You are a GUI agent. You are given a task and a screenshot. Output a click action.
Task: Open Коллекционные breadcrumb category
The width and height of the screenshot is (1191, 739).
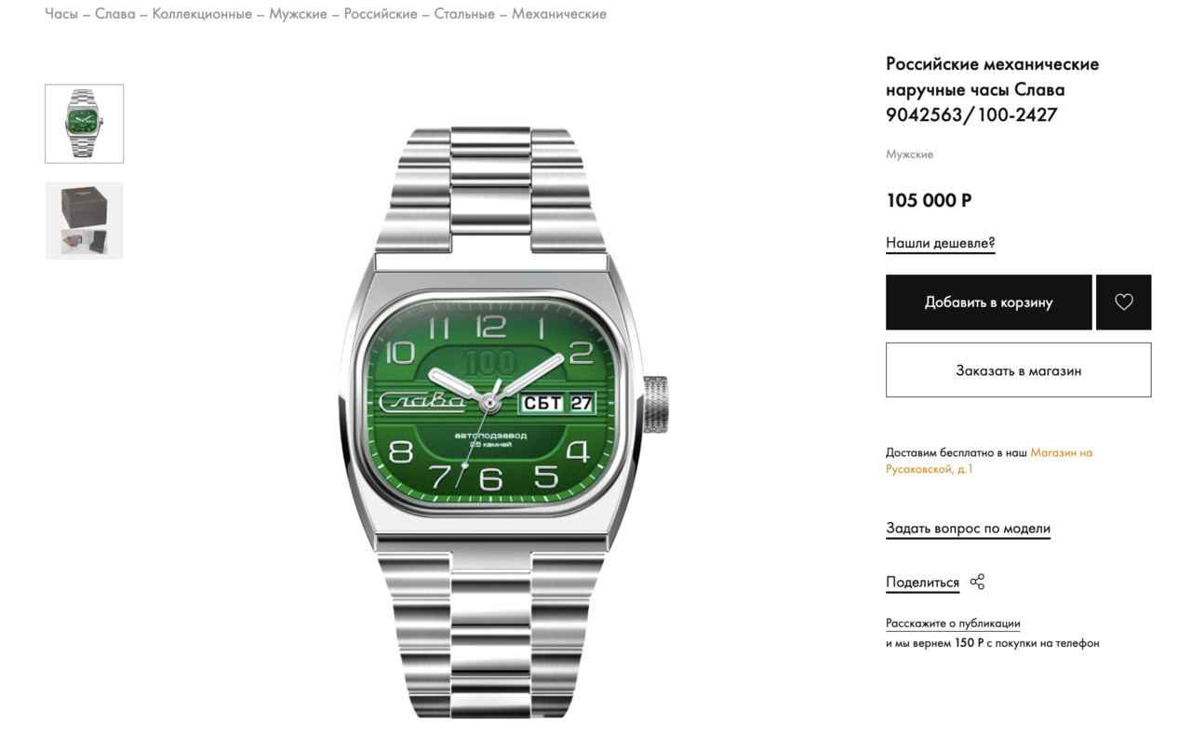pyautogui.click(x=202, y=14)
